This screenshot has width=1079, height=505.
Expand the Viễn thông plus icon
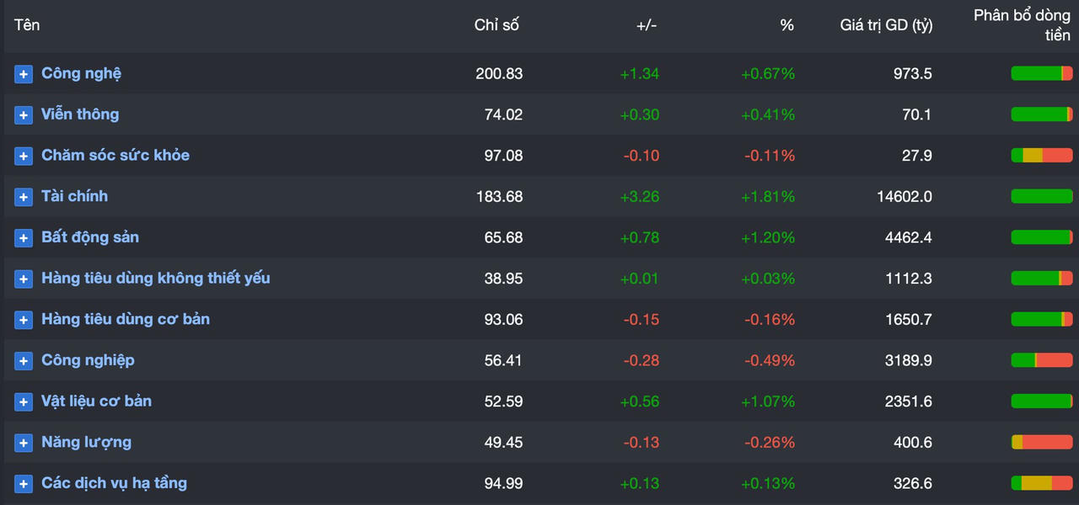pyautogui.click(x=24, y=115)
